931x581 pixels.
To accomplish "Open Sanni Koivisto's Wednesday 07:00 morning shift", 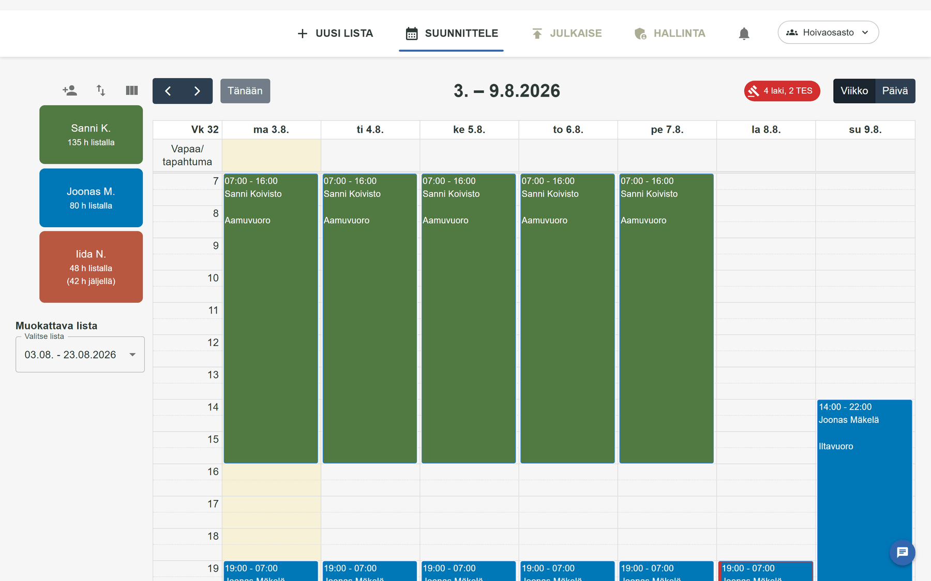I will point(469,319).
